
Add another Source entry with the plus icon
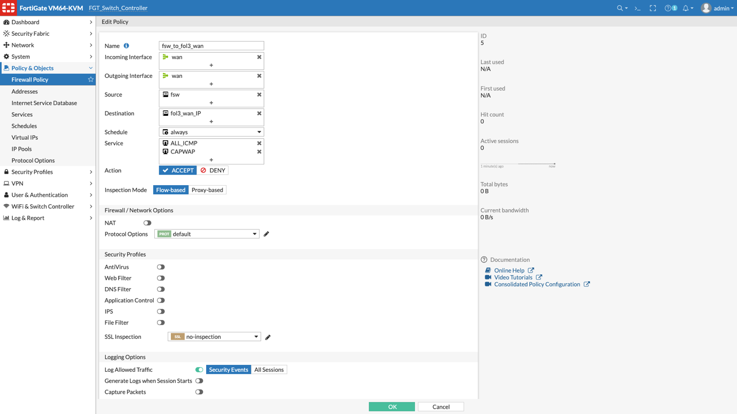(x=211, y=103)
